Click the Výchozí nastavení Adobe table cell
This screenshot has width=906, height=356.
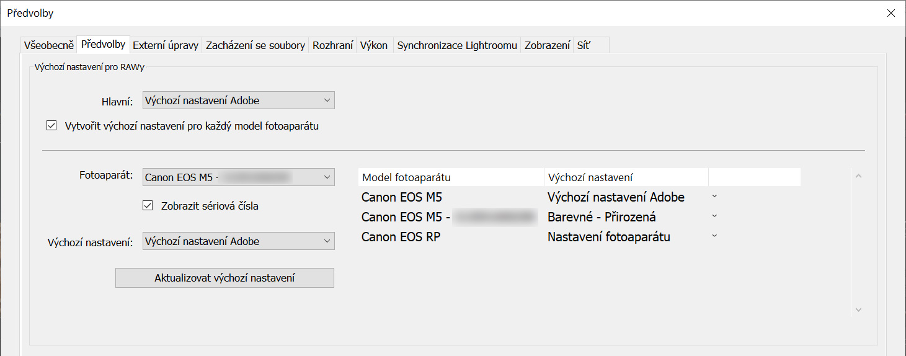(x=616, y=197)
